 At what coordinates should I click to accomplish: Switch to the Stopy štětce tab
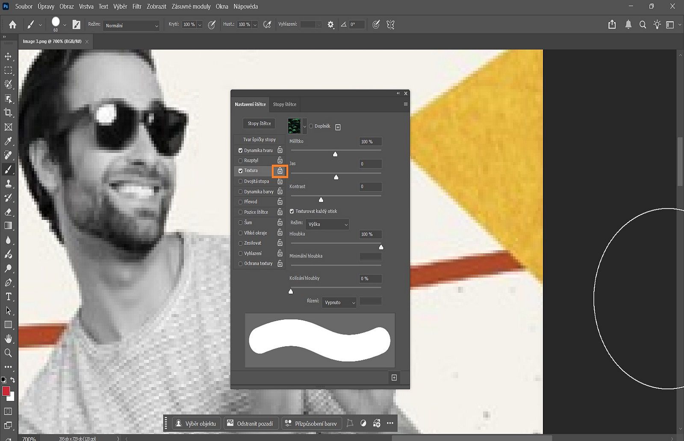coord(284,104)
